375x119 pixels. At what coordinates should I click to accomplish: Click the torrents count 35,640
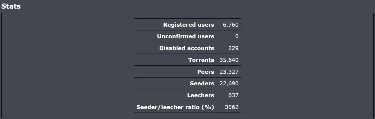coord(229,60)
